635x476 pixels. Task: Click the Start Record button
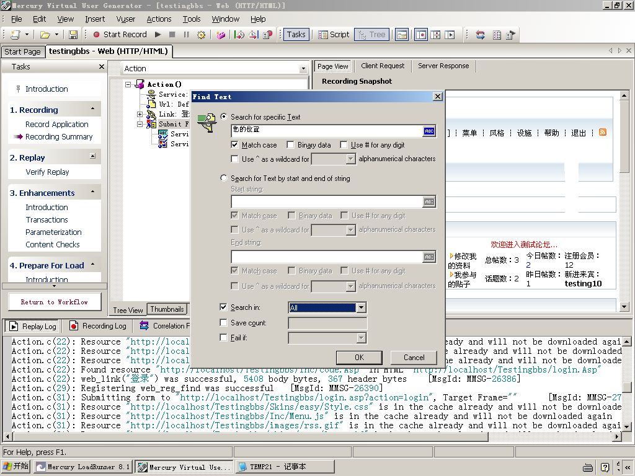[120, 35]
